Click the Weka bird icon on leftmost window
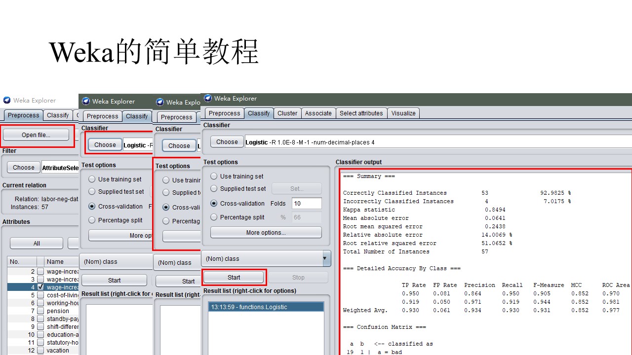 pos(6,100)
